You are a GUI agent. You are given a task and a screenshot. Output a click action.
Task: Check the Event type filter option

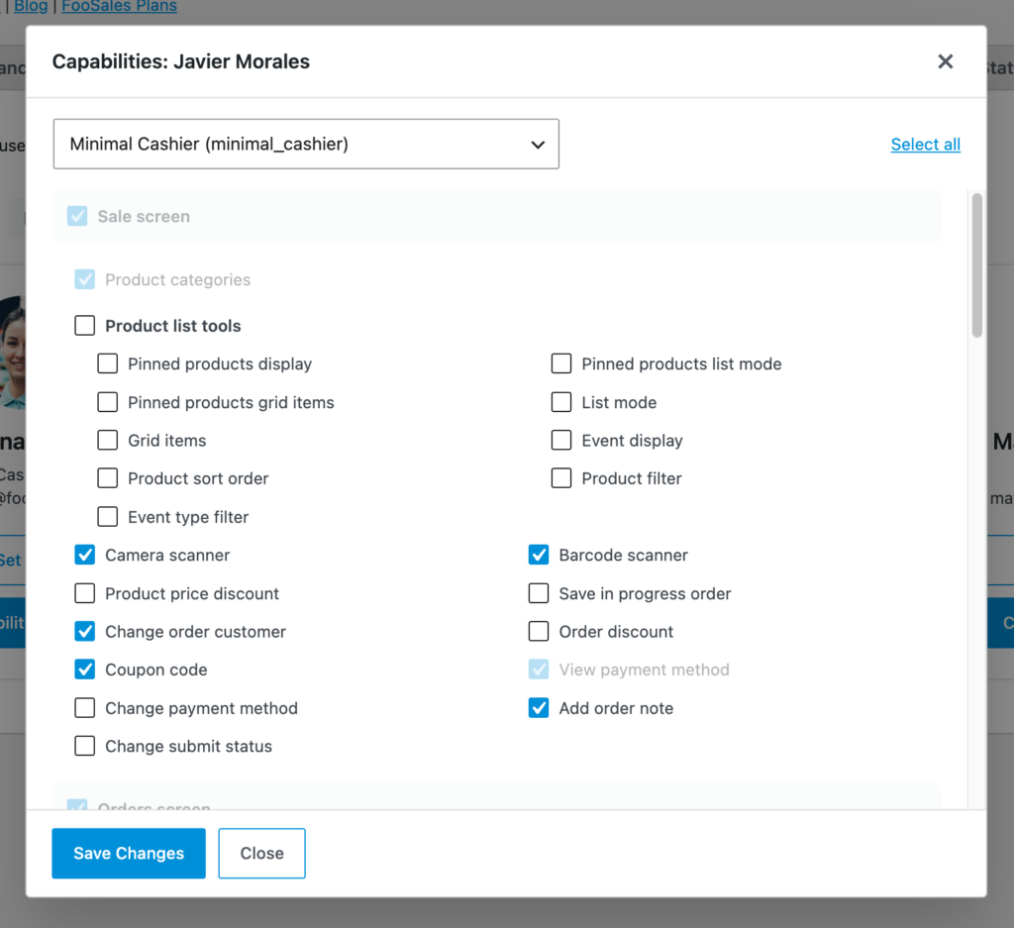tap(107, 517)
